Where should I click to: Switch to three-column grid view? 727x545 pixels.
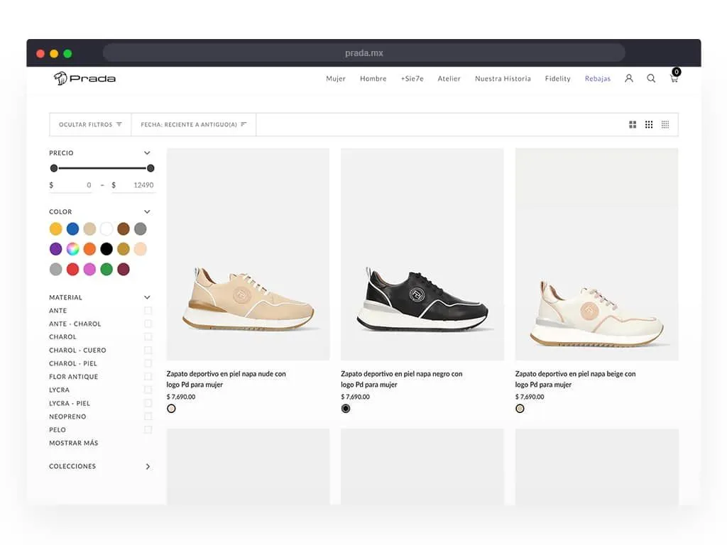point(649,125)
